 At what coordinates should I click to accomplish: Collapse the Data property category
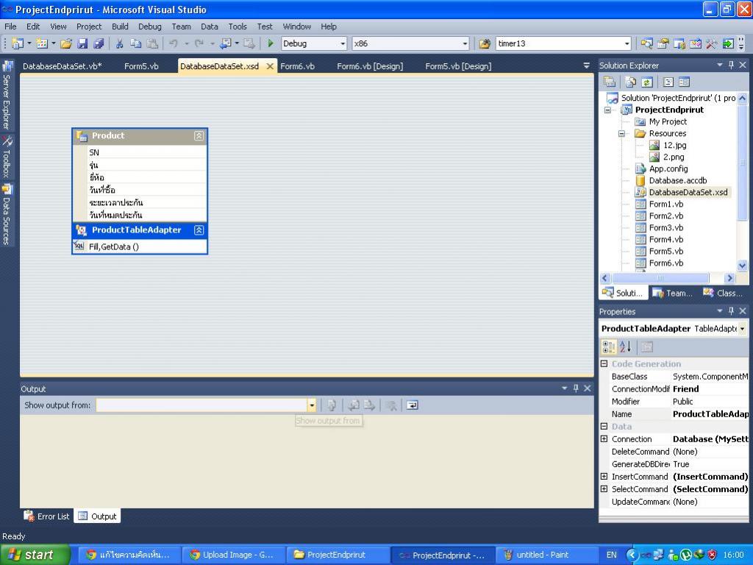(x=604, y=426)
